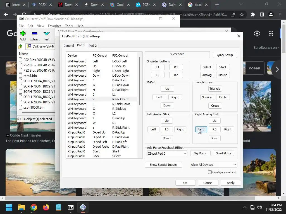This screenshot has height=214, width=286.
Task: Click the Big Motor button
Action: (200, 154)
